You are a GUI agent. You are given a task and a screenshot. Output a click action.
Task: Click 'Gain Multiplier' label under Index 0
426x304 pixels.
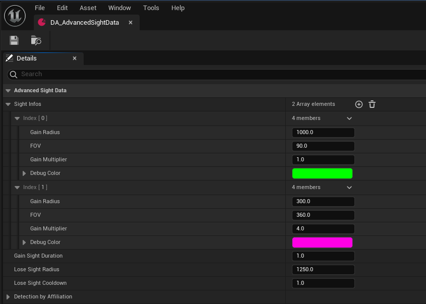point(48,159)
